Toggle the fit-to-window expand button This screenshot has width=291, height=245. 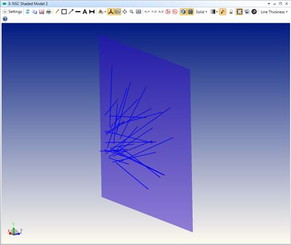click(x=239, y=12)
